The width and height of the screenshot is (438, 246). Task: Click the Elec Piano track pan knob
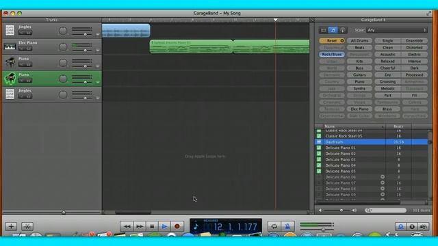point(63,47)
